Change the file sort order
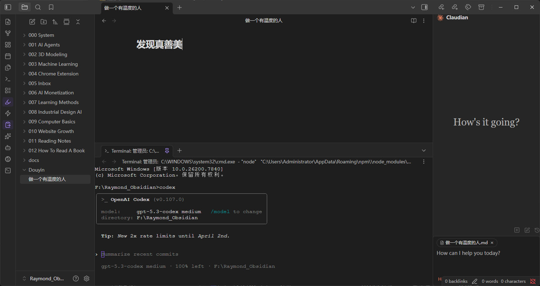This screenshot has width=540, height=286. pos(55,22)
